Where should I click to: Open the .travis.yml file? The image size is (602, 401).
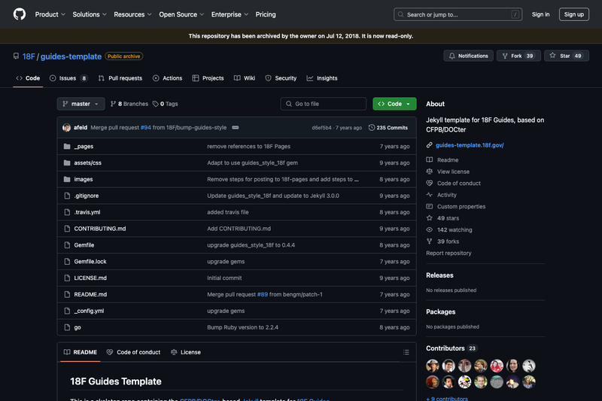pyautogui.click(x=87, y=212)
